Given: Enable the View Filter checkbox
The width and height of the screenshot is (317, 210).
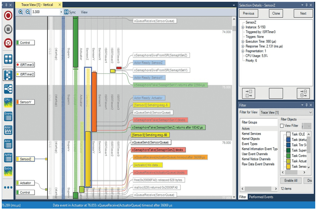Looking at the screenshot, I should [282, 126].
